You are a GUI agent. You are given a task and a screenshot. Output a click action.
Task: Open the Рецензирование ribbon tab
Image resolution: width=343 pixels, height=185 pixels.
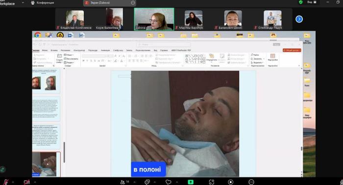click(x=143, y=50)
